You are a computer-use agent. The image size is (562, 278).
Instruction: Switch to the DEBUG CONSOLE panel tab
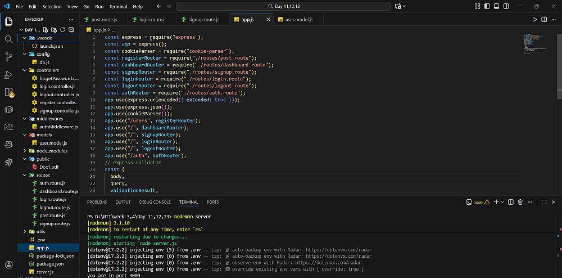(155, 202)
